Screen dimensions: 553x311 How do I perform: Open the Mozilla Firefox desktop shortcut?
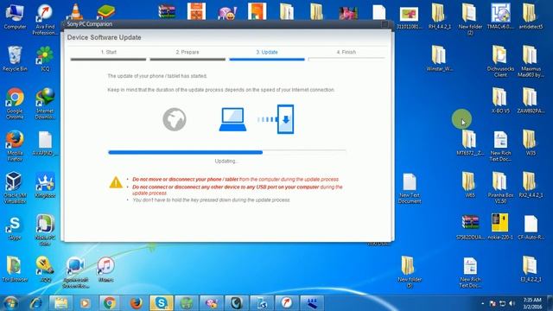click(15, 146)
